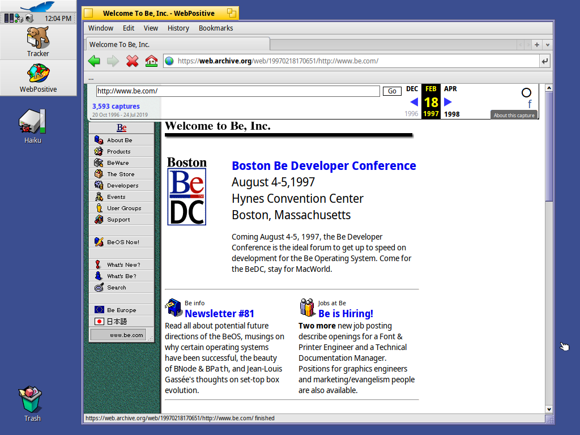Click the green Back arrow in WebPositive
Image resolution: width=580 pixels, height=435 pixels.
pos(94,61)
